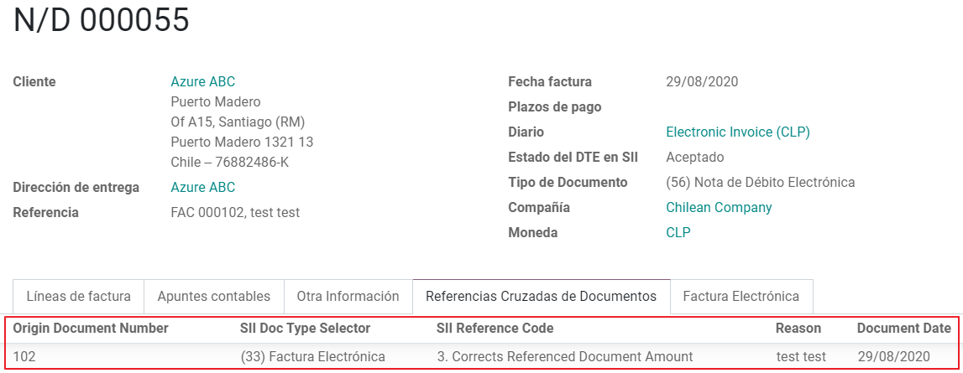This screenshot has width=963, height=373.
Task: Select Referencias Cruzadas de Documentos tab
Action: (541, 297)
